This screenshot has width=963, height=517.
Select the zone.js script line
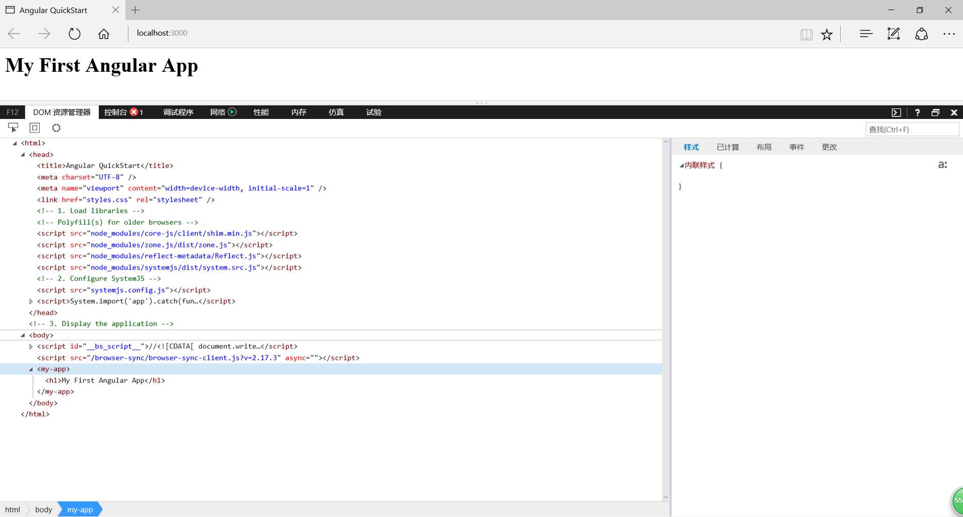coord(154,245)
